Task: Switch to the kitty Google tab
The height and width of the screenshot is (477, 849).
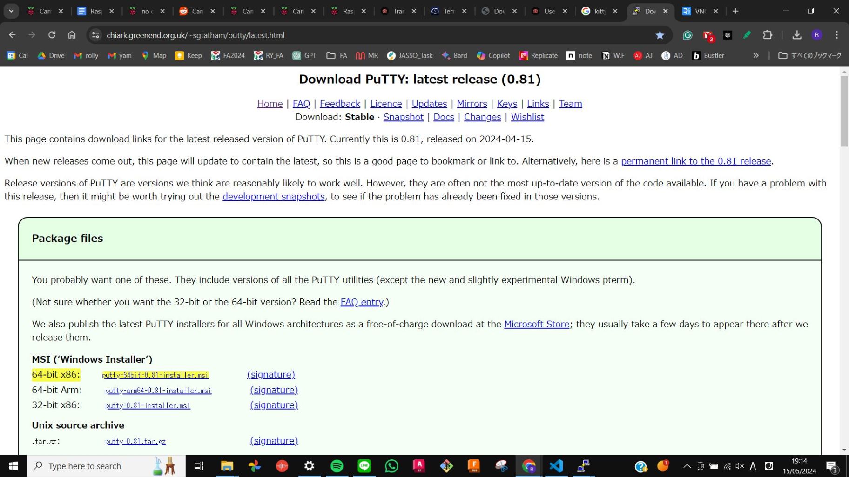Action: pos(594,11)
